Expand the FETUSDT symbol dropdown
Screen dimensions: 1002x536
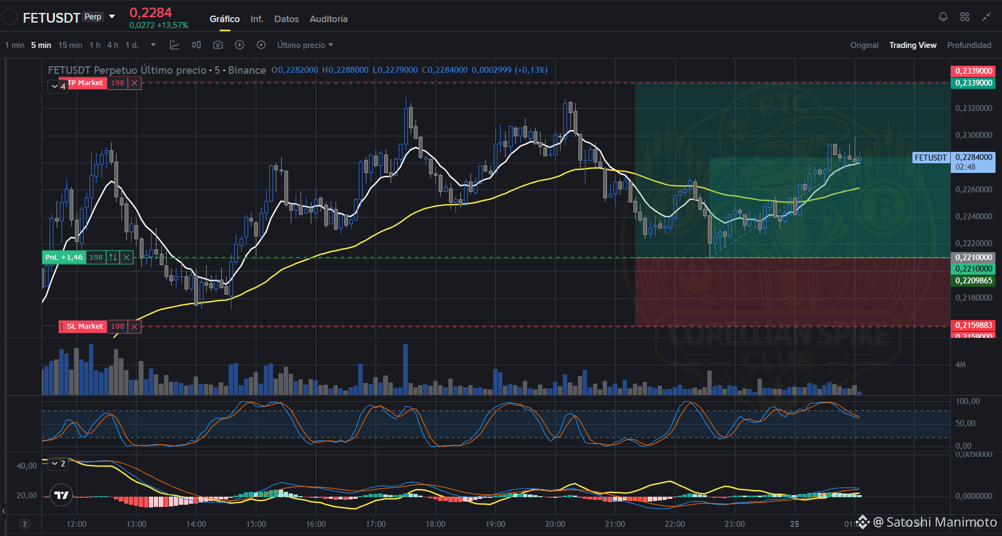[x=112, y=17]
